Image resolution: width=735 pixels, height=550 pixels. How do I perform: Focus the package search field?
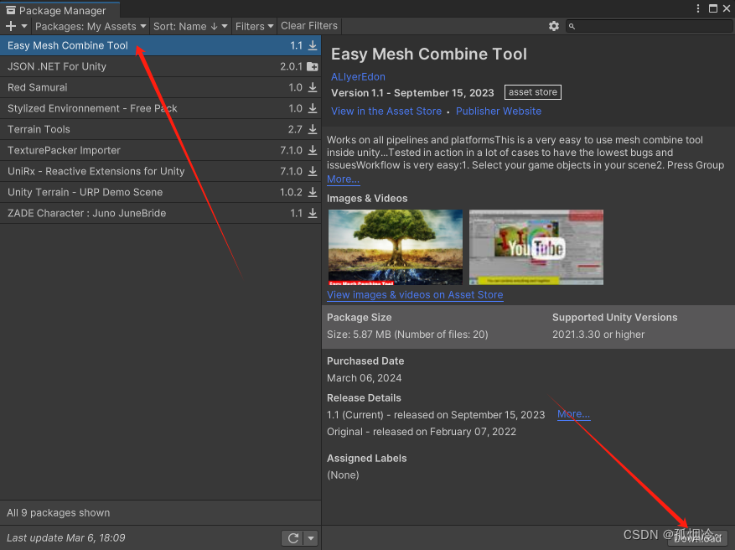click(x=649, y=26)
